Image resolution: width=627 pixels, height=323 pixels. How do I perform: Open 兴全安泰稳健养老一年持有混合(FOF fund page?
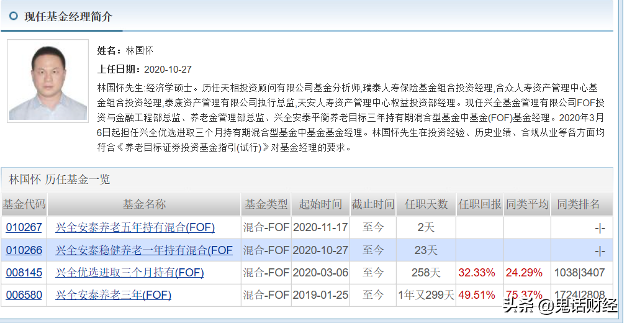144,250
